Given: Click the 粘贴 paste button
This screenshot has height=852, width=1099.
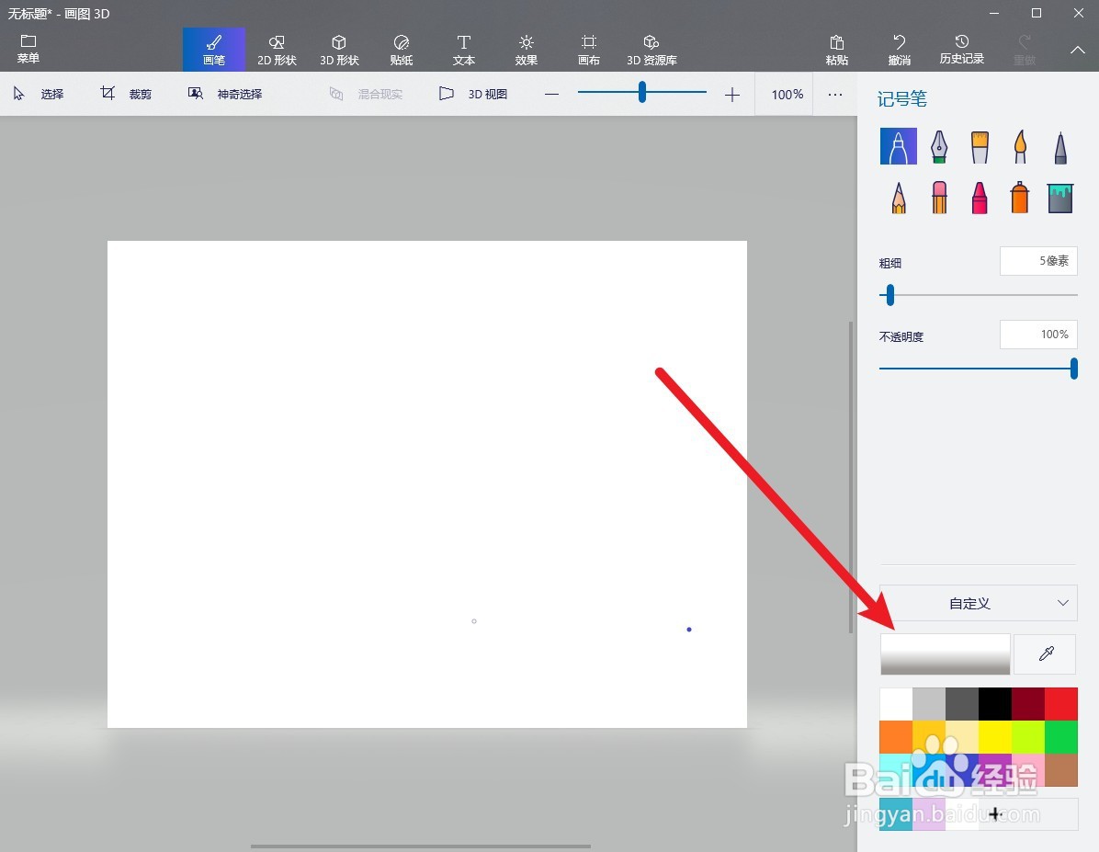Looking at the screenshot, I should 837,50.
